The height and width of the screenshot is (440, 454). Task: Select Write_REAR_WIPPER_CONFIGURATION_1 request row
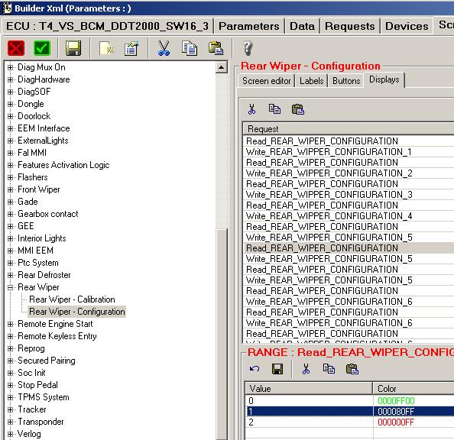click(x=349, y=152)
